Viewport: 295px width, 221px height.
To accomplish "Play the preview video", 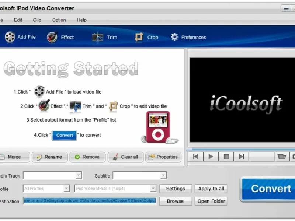I will (x=211, y=157).
